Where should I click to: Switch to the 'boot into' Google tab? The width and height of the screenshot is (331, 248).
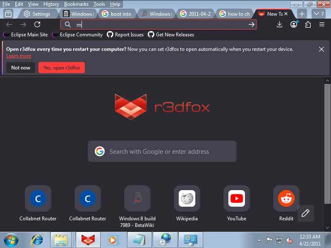point(117,14)
